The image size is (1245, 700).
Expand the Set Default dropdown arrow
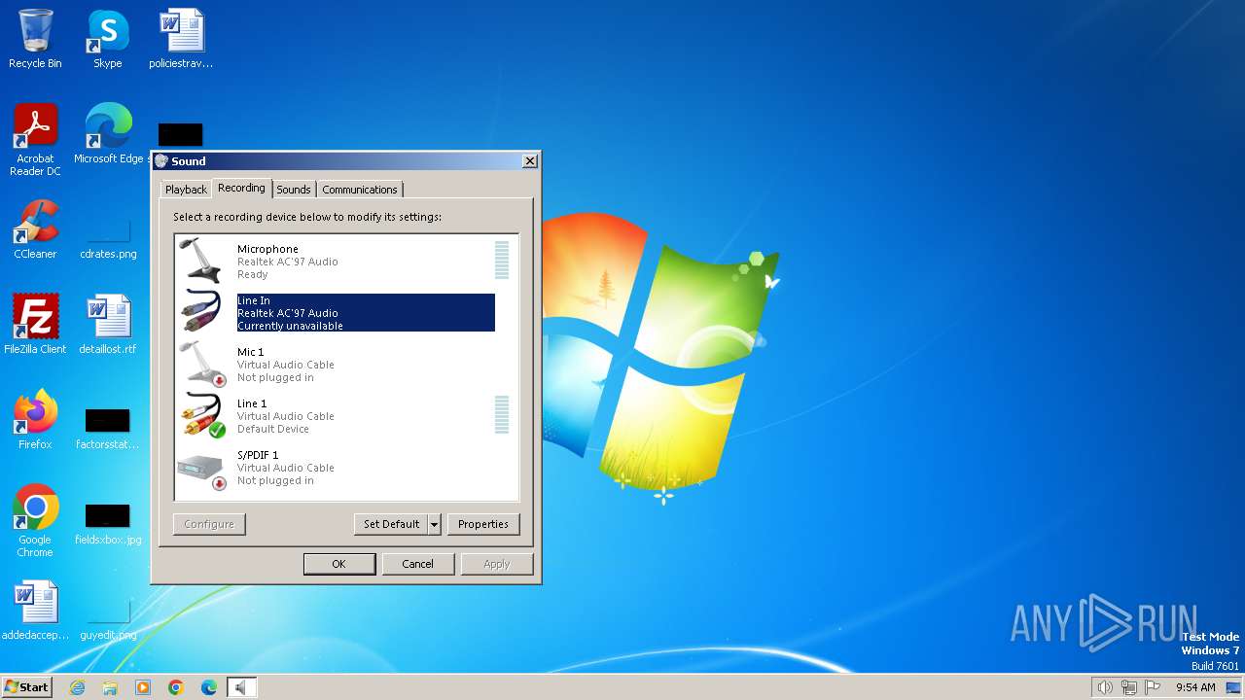[x=434, y=524]
